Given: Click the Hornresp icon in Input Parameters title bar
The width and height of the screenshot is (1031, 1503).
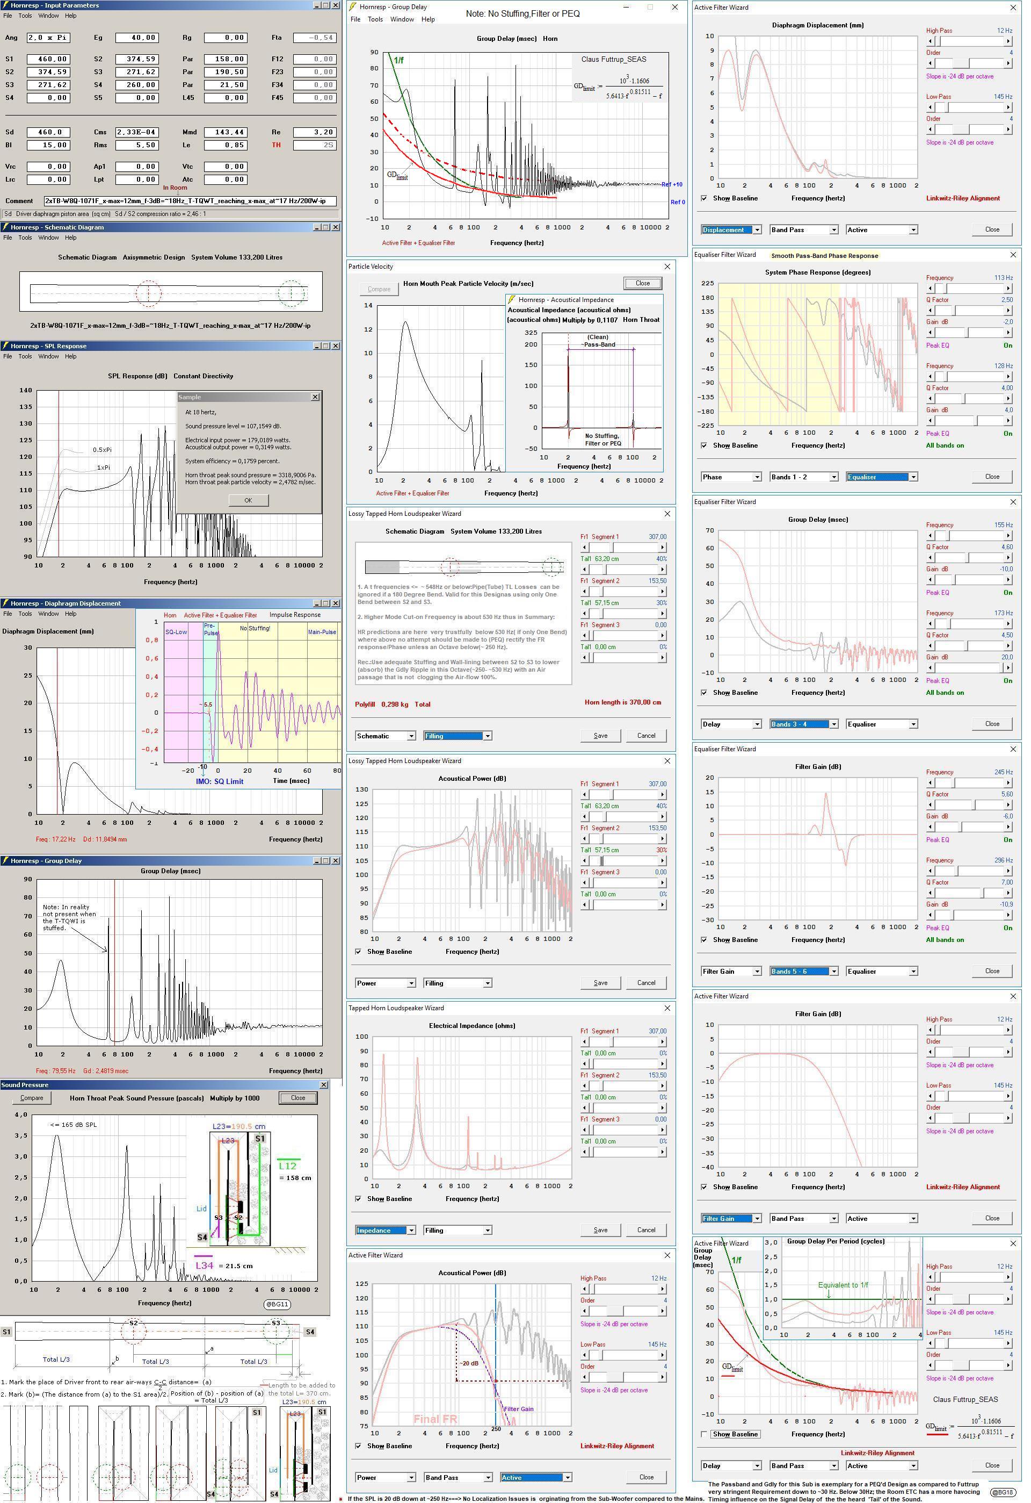Looking at the screenshot, I should [x=5, y=5].
